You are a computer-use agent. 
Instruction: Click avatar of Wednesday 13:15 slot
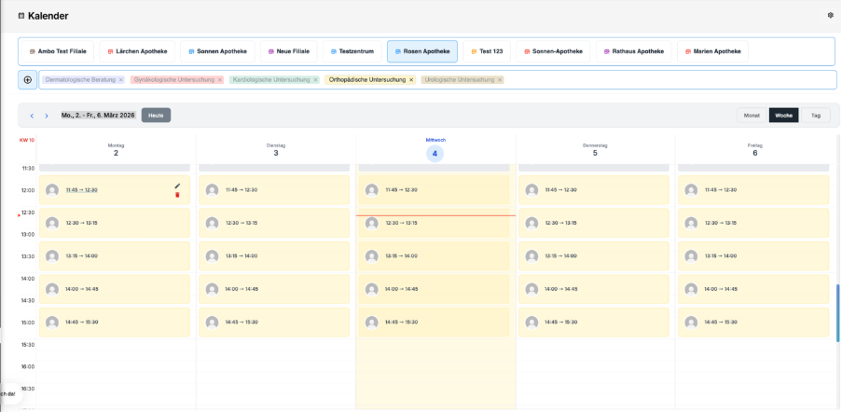tap(372, 256)
